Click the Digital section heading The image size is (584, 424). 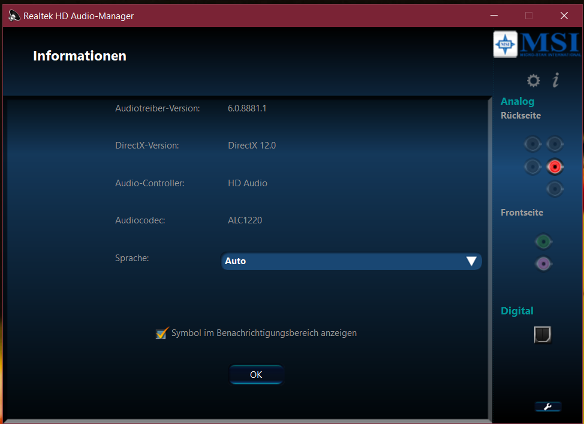(x=517, y=311)
